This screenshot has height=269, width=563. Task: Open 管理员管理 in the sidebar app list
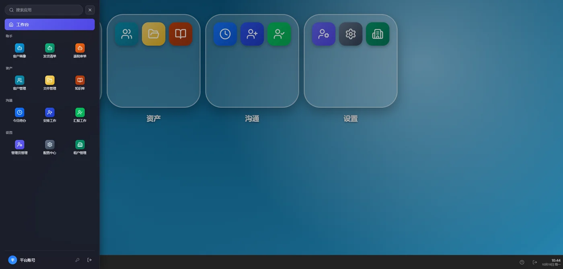pos(20,147)
